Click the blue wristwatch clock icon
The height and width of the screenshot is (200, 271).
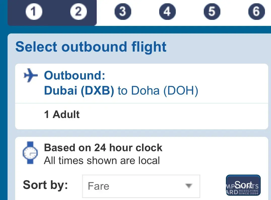coord(30,153)
